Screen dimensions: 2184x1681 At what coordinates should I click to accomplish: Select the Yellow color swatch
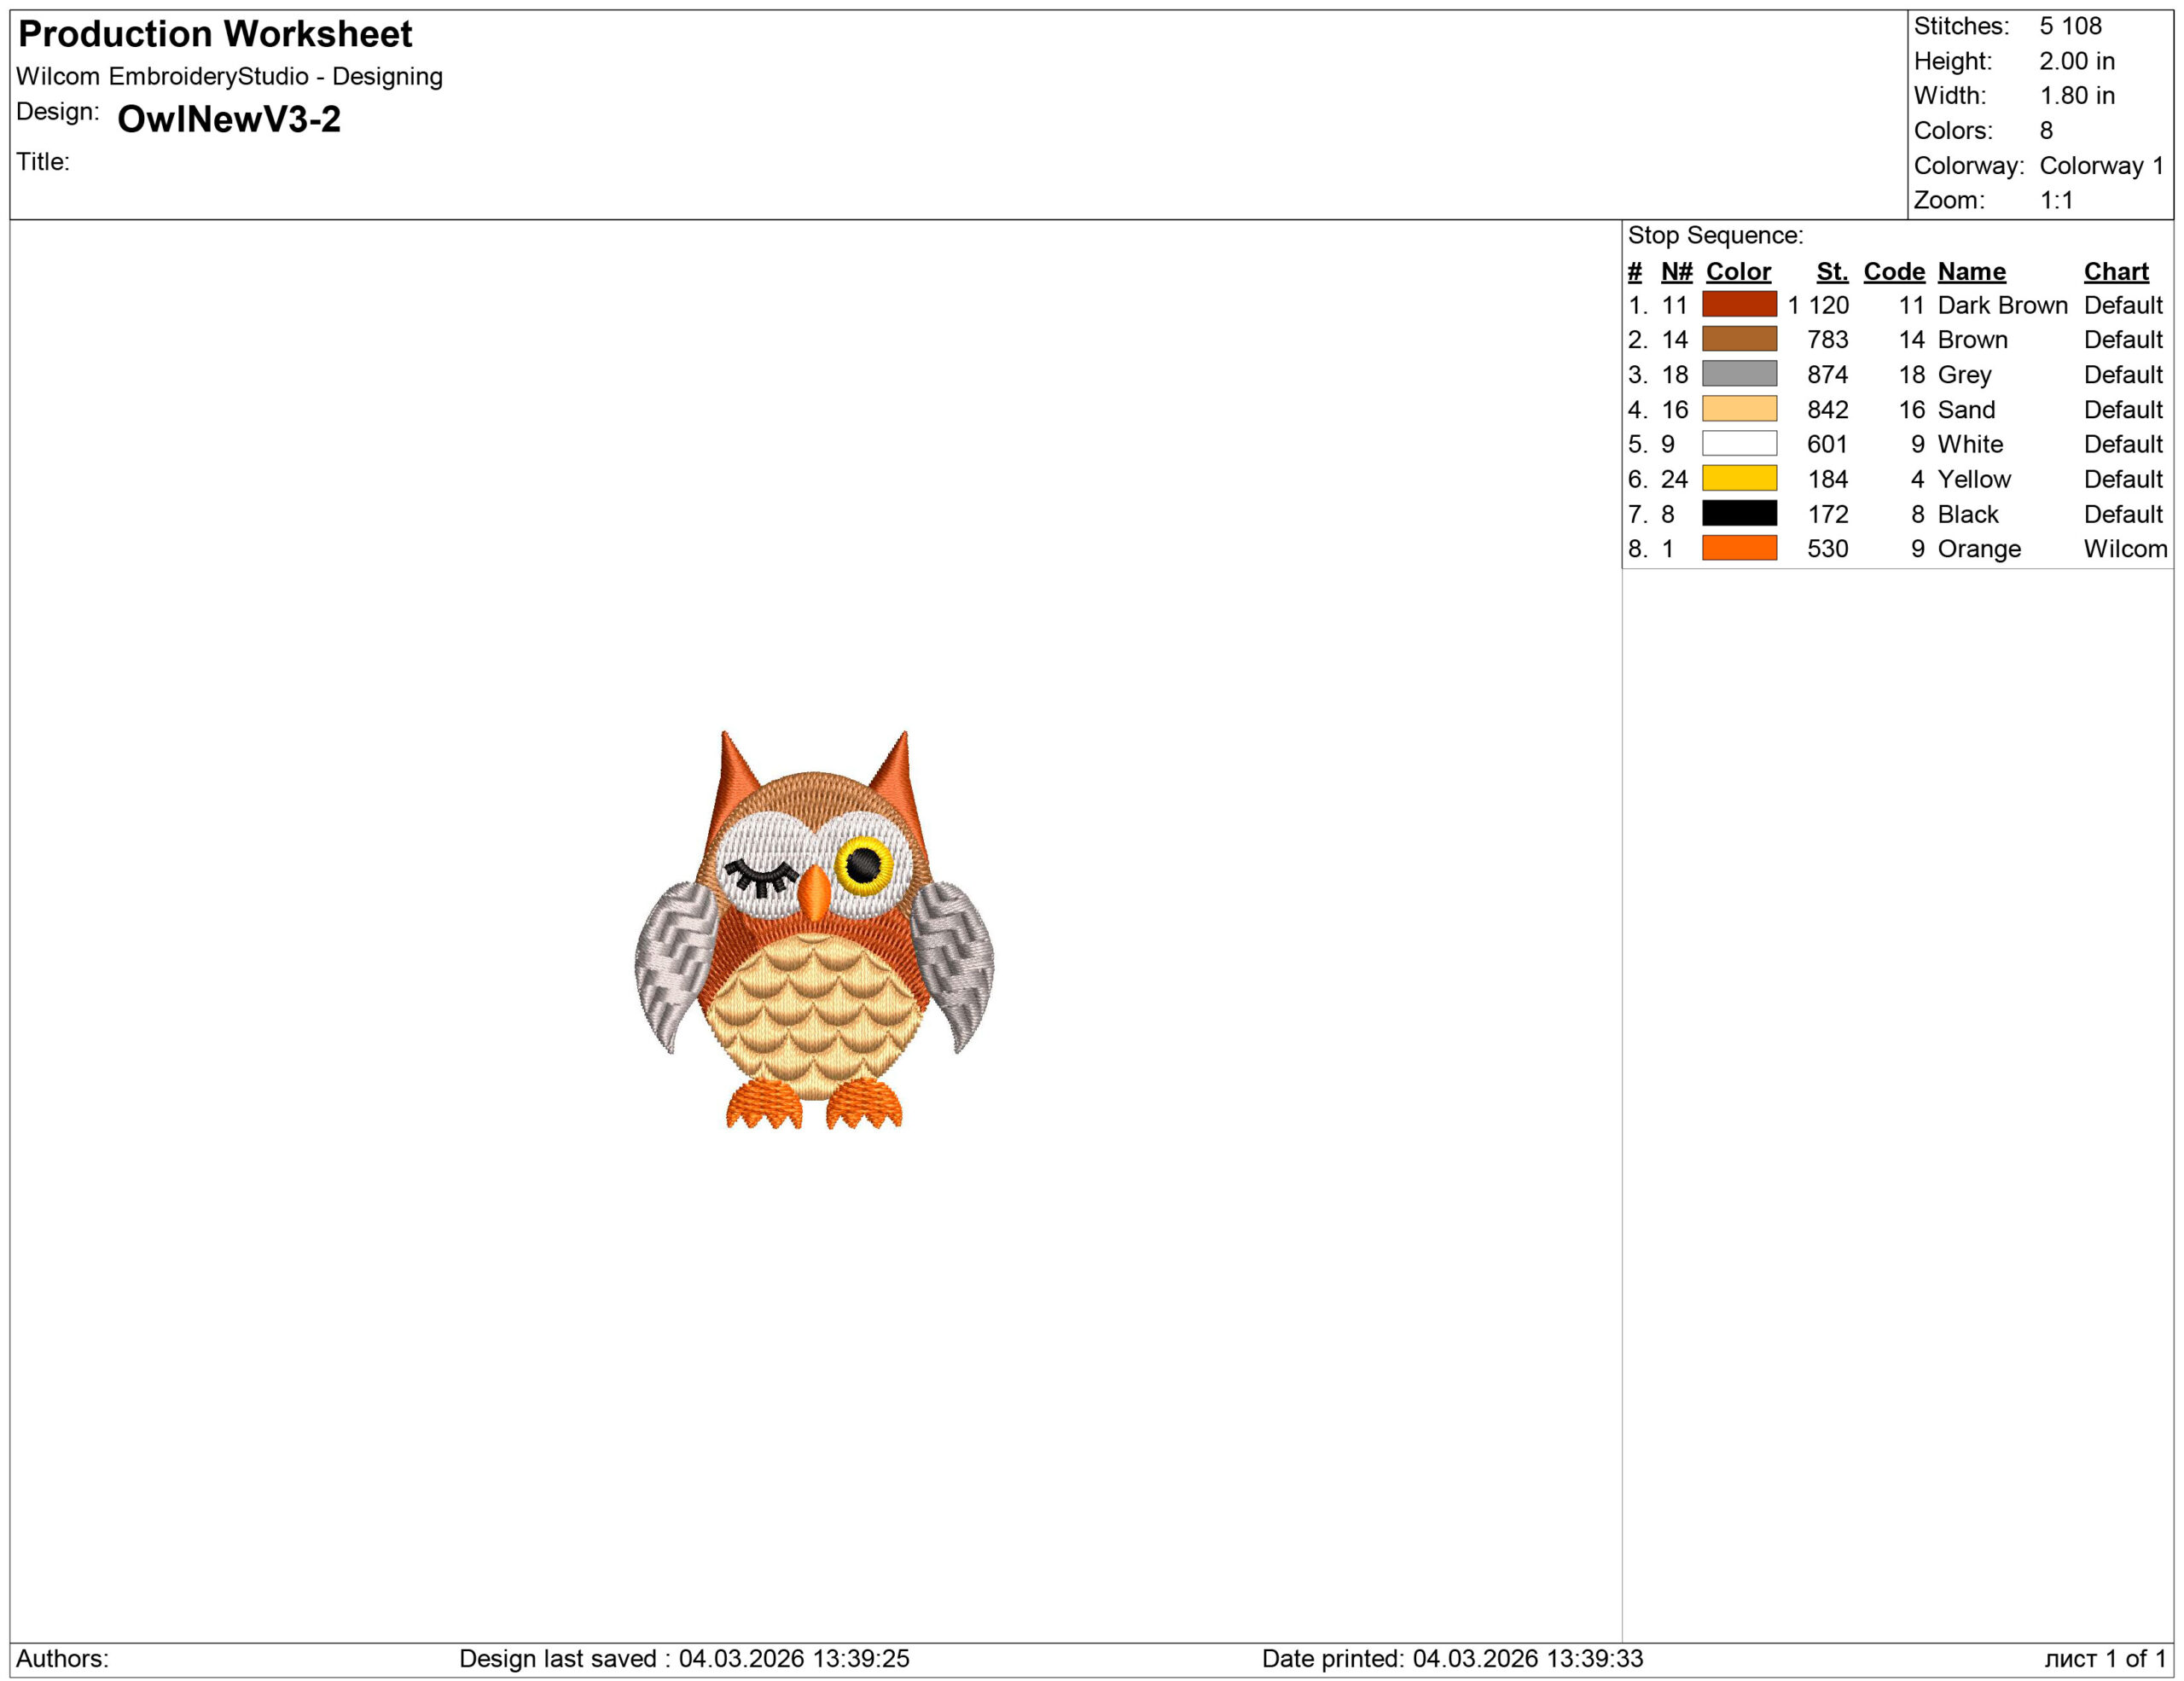pos(1740,479)
